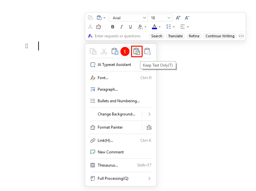Click the Cut scissors icon in mini toolbar

click(90, 26)
